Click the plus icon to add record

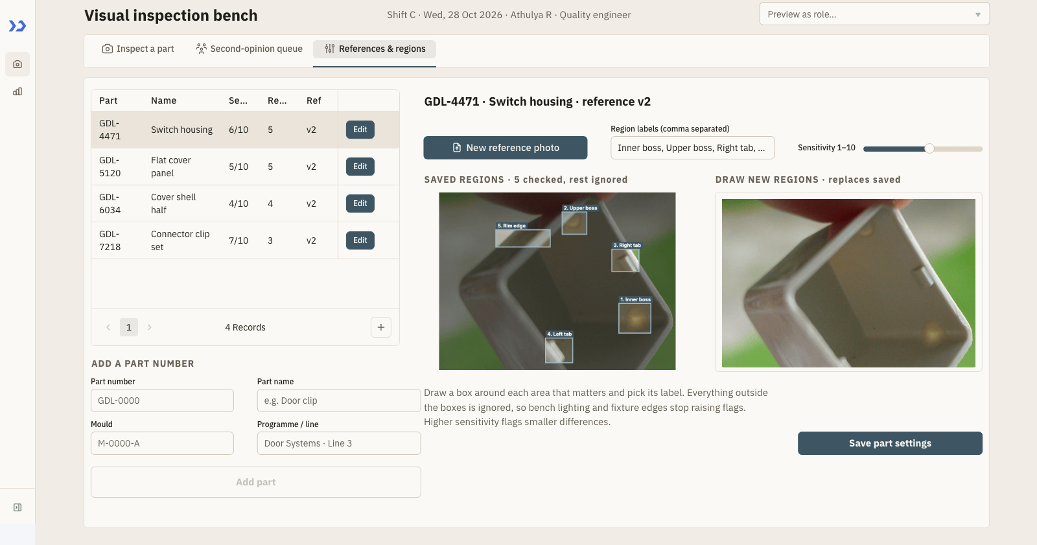381,327
